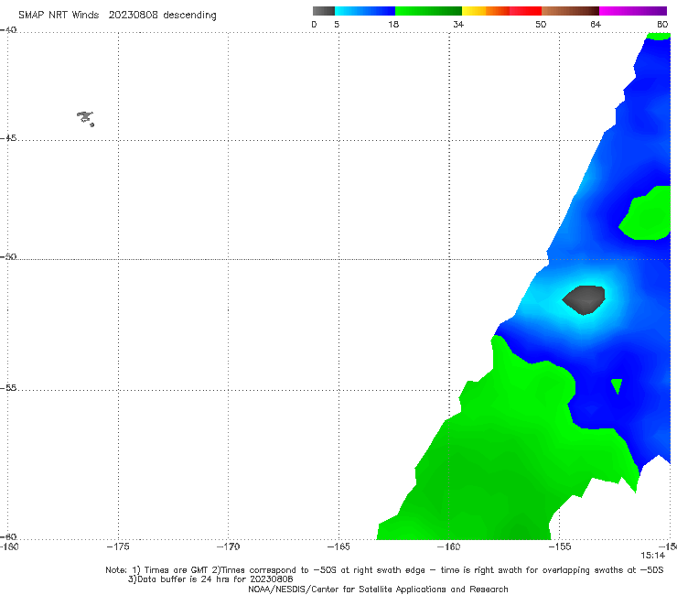Click the colorbar label 50

pyautogui.click(x=541, y=24)
